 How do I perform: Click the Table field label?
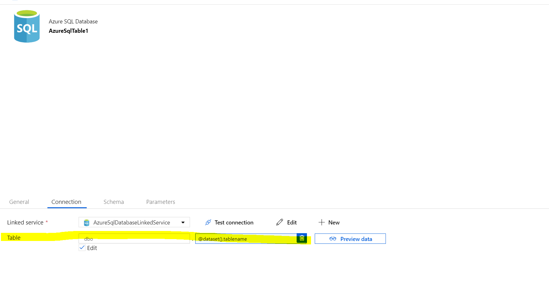point(14,238)
